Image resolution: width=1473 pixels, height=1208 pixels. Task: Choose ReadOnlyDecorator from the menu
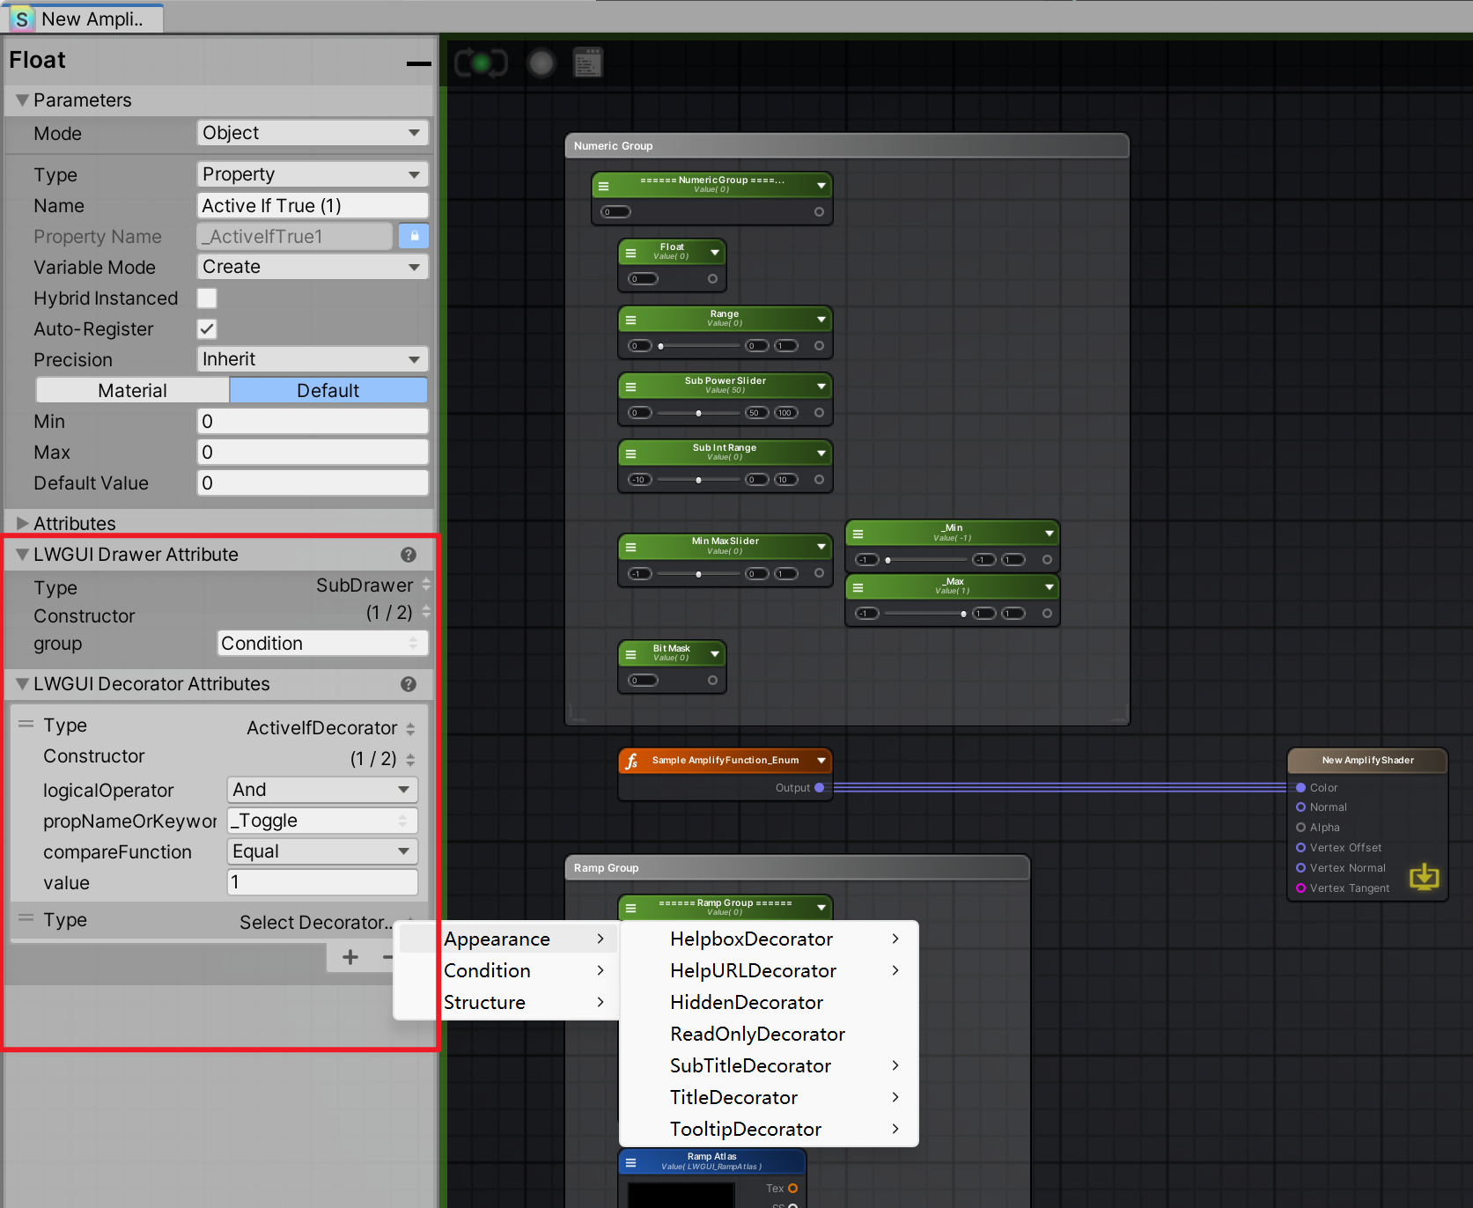(769, 1034)
